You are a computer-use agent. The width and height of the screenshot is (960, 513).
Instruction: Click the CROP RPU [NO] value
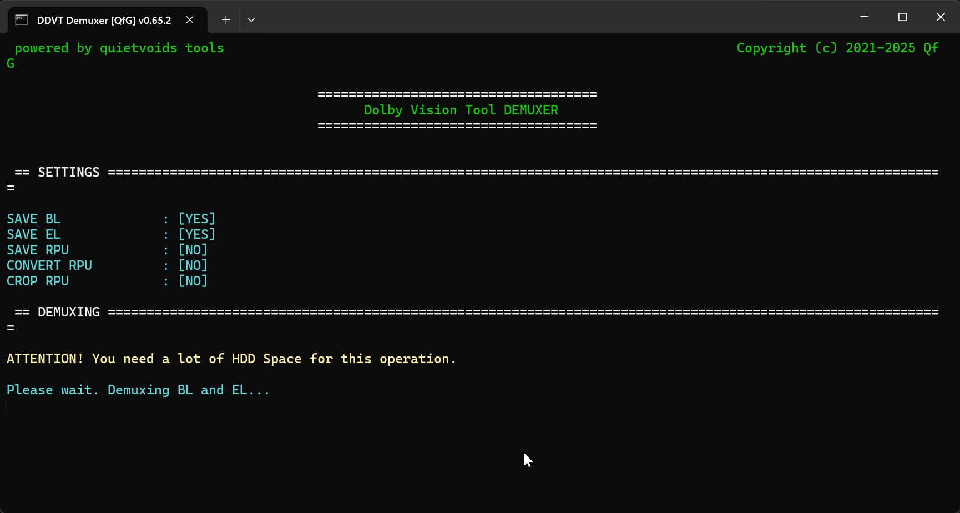coord(193,281)
